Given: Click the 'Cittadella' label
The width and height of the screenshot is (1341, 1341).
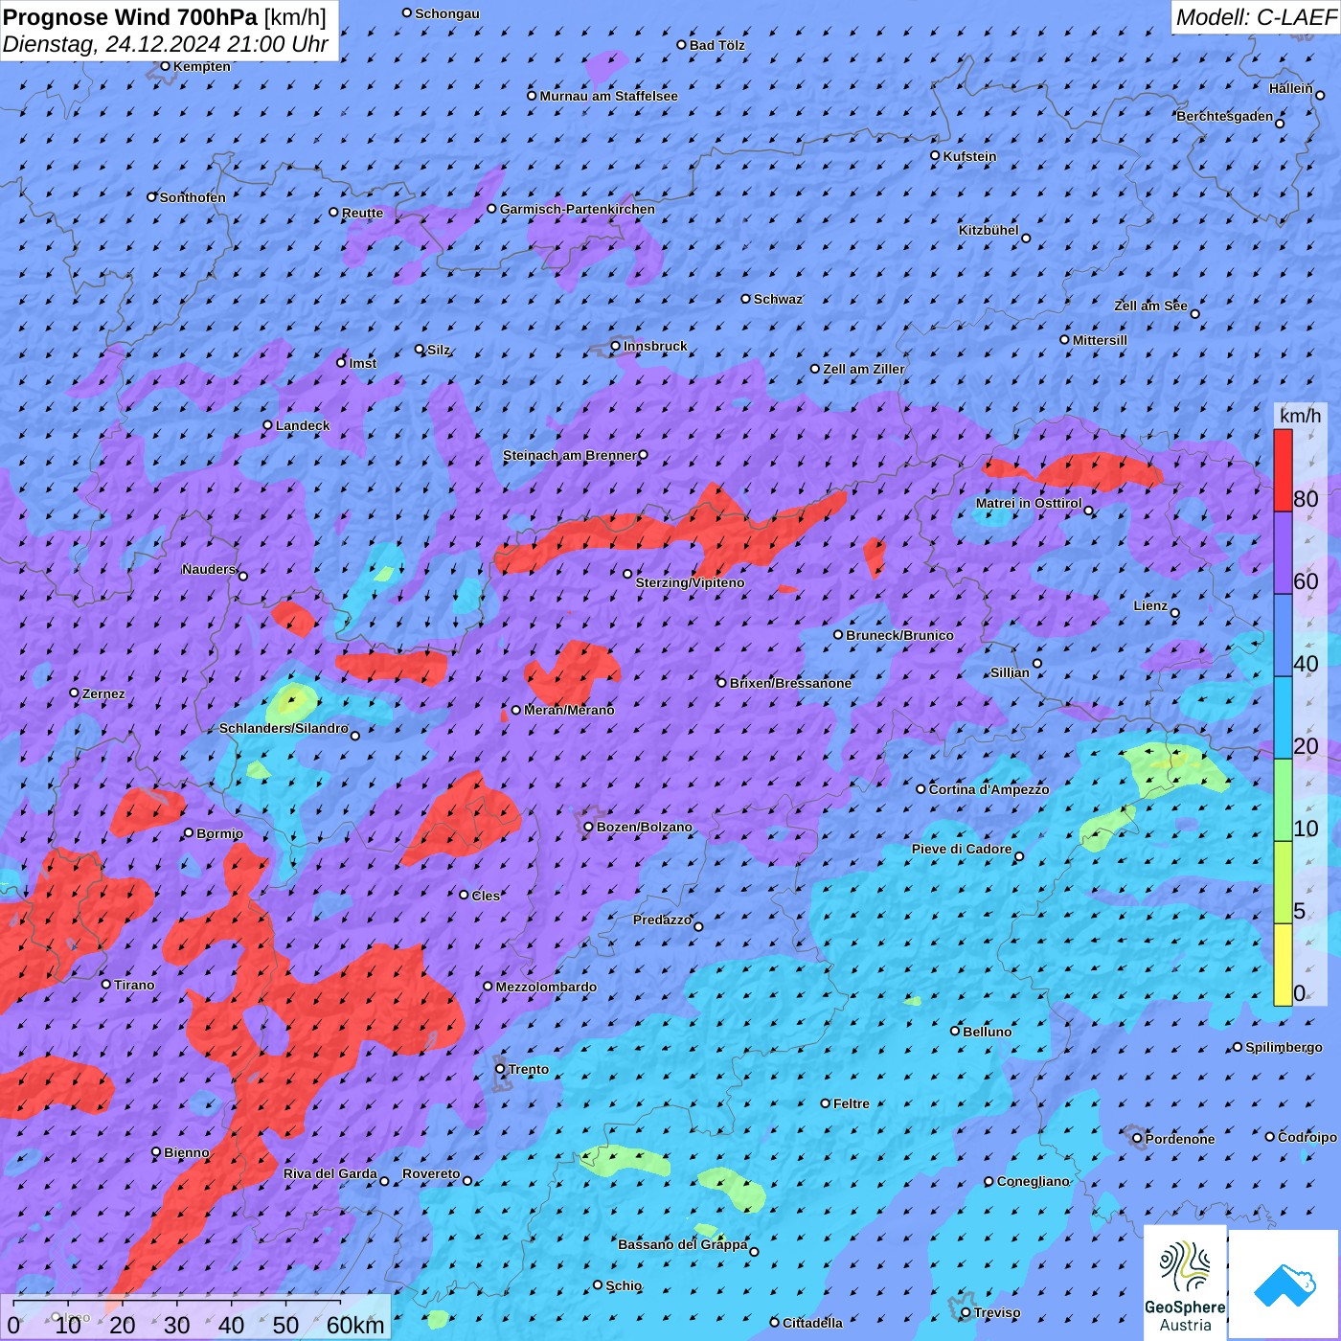Looking at the screenshot, I should coord(813,1323).
